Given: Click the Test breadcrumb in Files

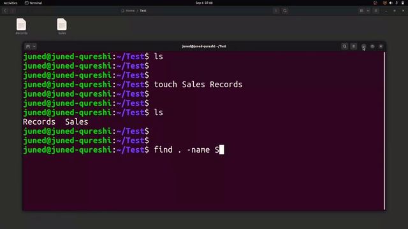Looking at the screenshot, I should point(143,11).
